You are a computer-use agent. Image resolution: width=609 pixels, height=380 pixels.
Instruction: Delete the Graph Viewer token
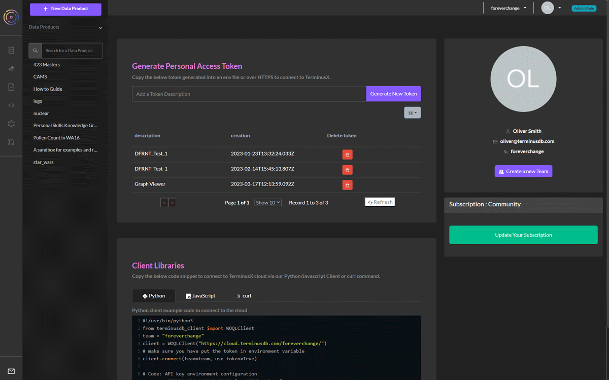pyautogui.click(x=347, y=184)
